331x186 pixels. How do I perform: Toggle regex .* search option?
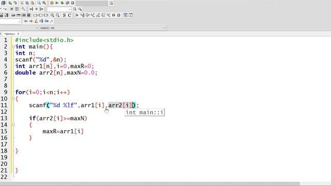point(51,21)
